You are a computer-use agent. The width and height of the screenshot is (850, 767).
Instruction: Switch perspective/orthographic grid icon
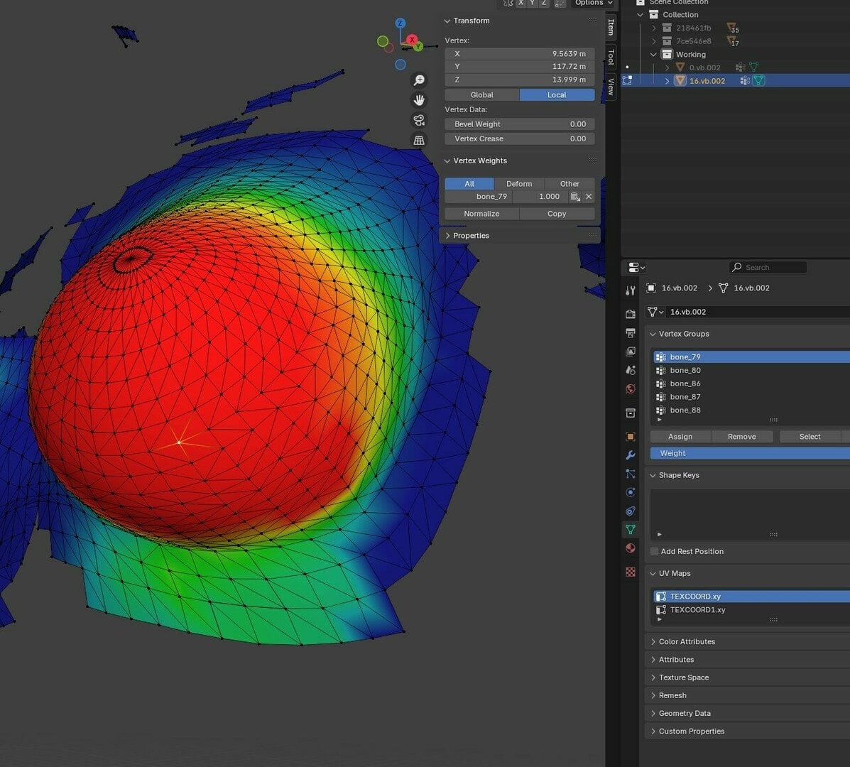(x=419, y=141)
